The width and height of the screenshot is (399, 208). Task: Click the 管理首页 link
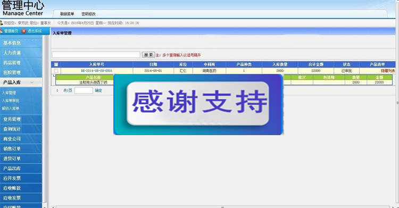click(x=11, y=31)
